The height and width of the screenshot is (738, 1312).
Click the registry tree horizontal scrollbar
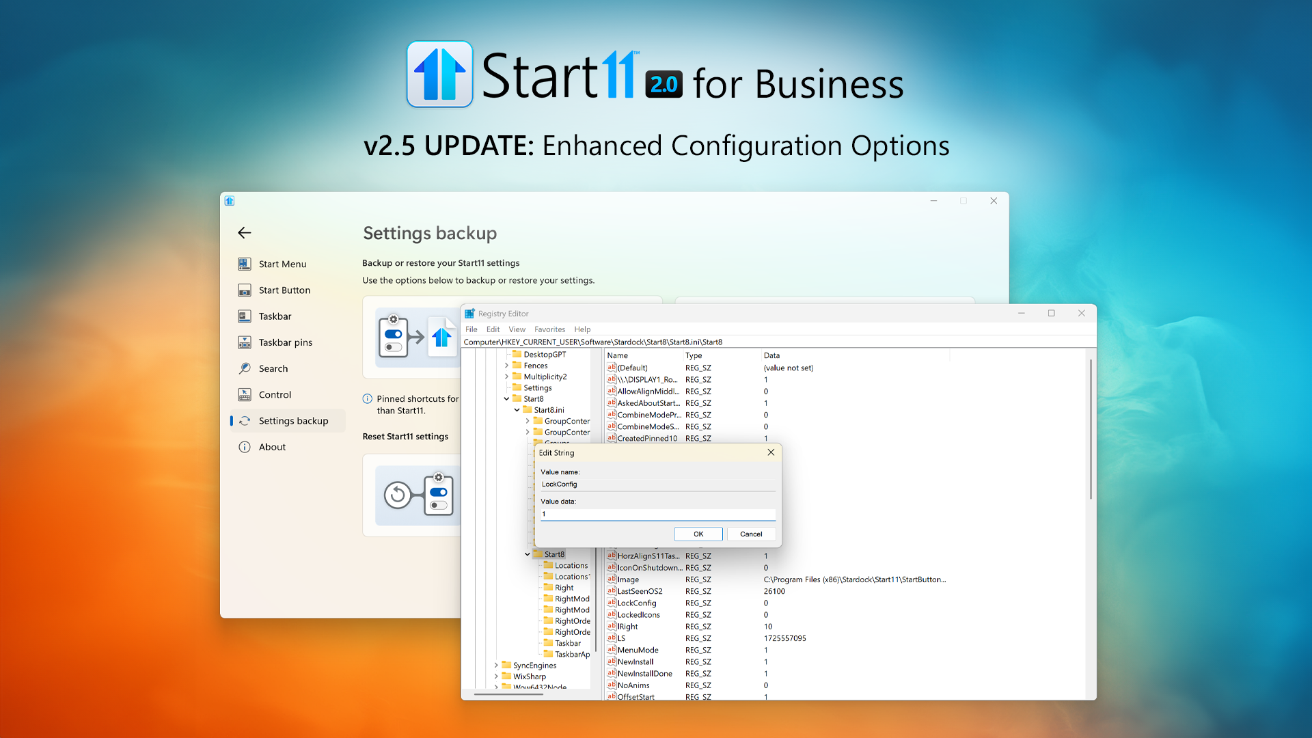click(x=508, y=694)
